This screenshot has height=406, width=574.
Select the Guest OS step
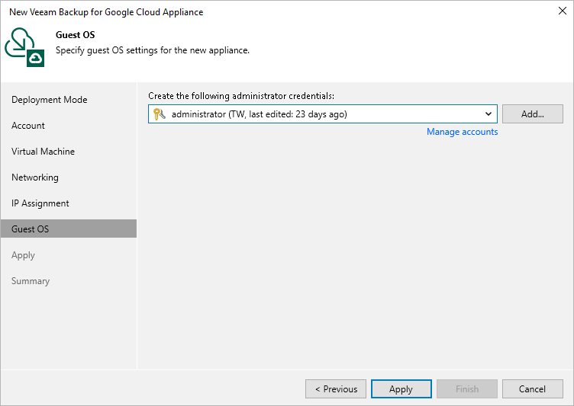tap(69, 229)
